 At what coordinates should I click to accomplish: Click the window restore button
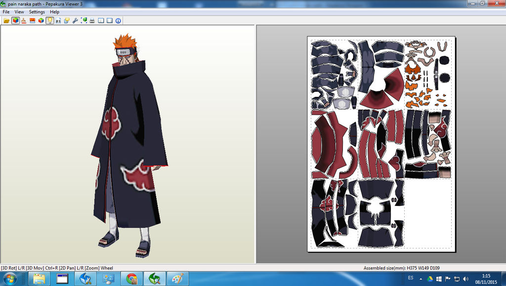[482, 3]
